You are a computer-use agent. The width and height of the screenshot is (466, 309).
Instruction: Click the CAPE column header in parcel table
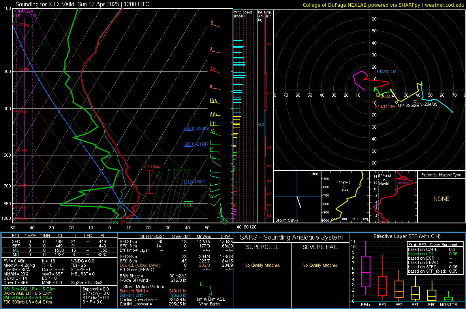tap(30, 236)
